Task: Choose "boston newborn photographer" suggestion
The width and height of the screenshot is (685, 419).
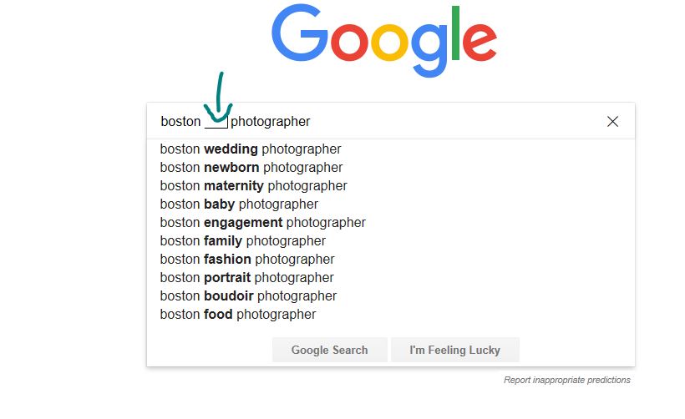Action: click(391, 167)
